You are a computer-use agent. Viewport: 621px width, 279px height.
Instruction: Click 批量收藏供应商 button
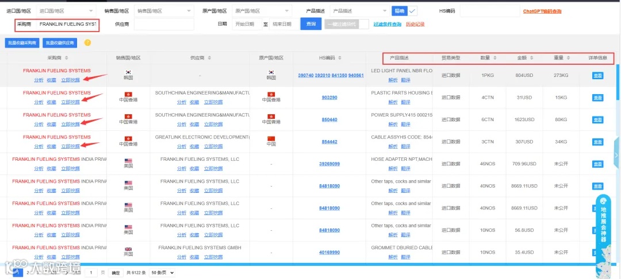click(x=60, y=42)
